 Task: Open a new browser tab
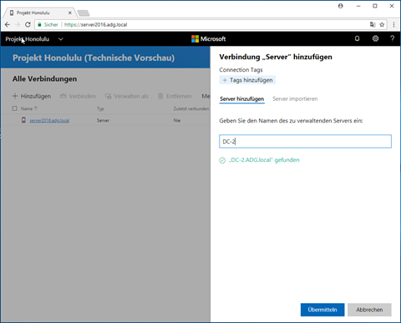(x=84, y=13)
